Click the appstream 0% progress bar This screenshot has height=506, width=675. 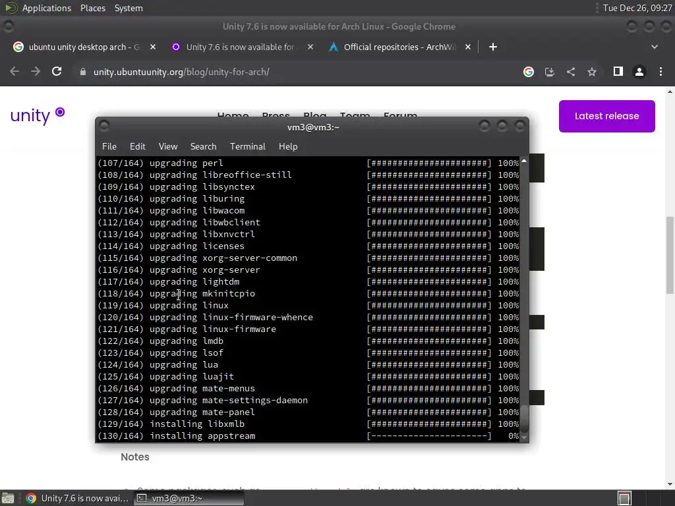428,436
